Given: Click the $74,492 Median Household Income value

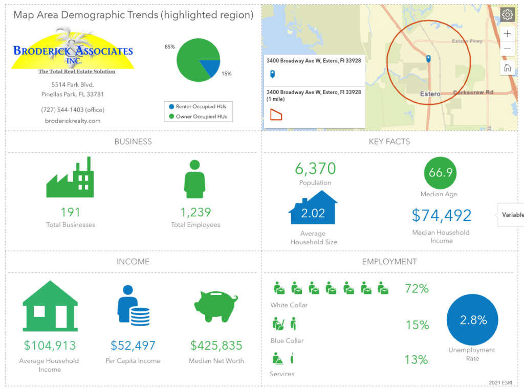Looking at the screenshot, I should (x=441, y=216).
